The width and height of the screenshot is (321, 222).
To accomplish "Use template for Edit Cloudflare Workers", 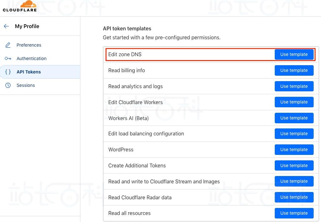I will 294,102.
